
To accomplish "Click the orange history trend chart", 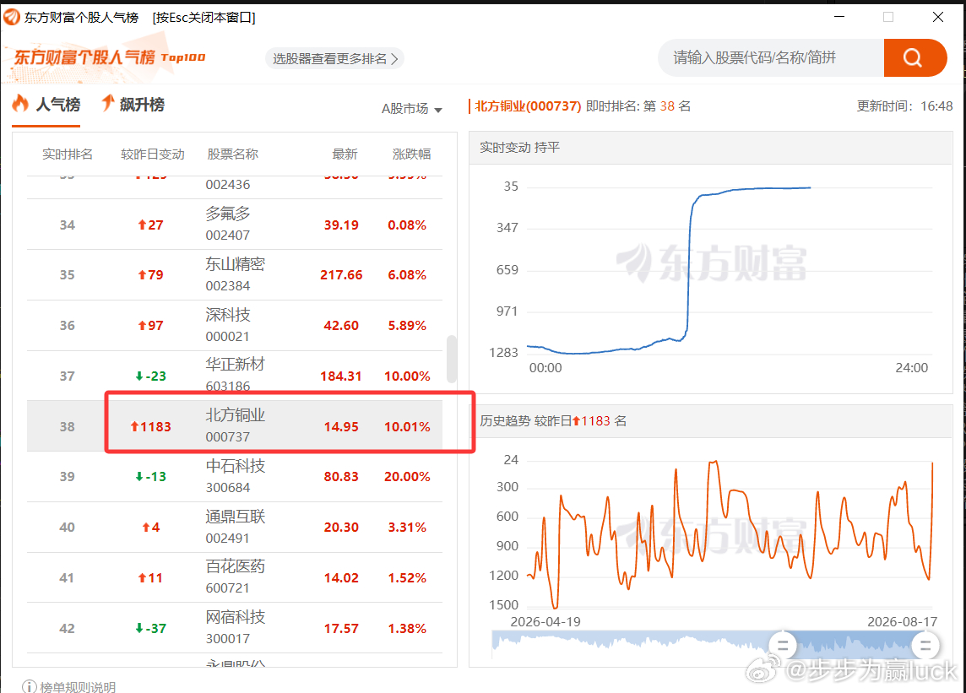I will pyautogui.click(x=730, y=533).
